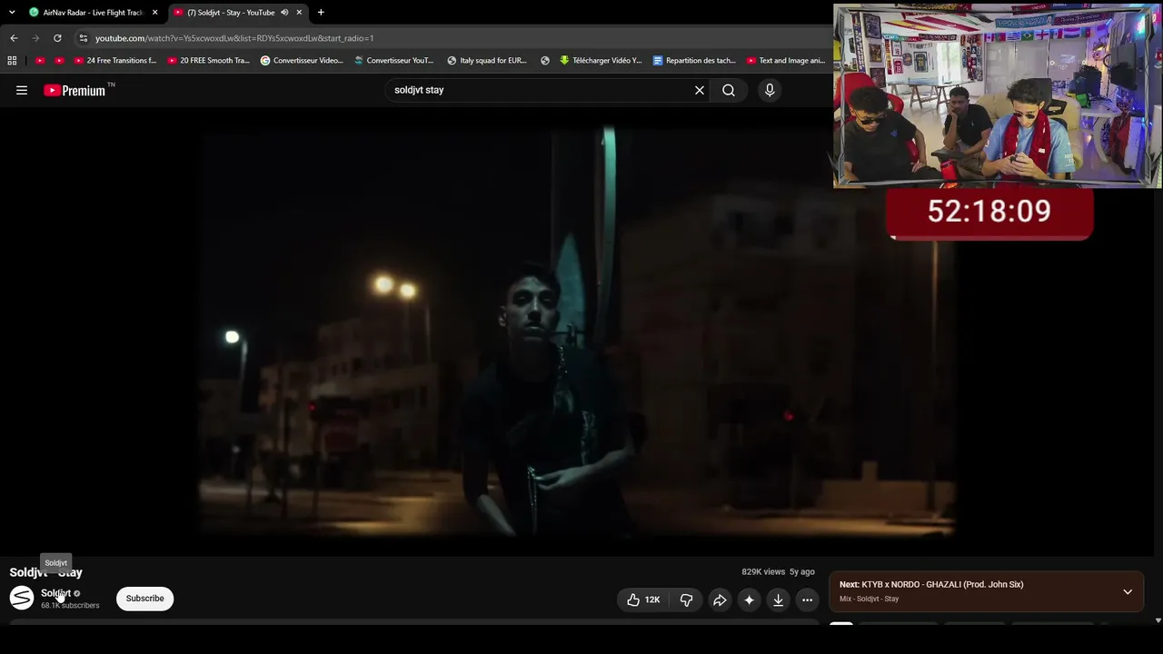Open bookmark 24 Free Transitions

click(114, 61)
